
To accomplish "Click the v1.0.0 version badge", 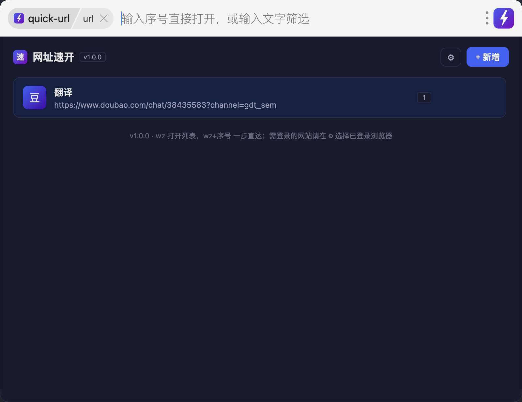I will pos(93,57).
